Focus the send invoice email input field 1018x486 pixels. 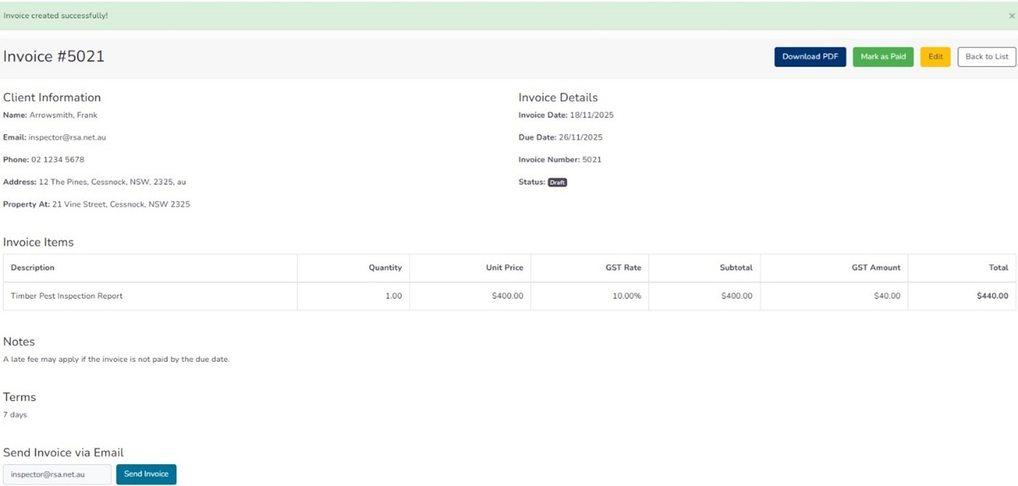click(57, 474)
